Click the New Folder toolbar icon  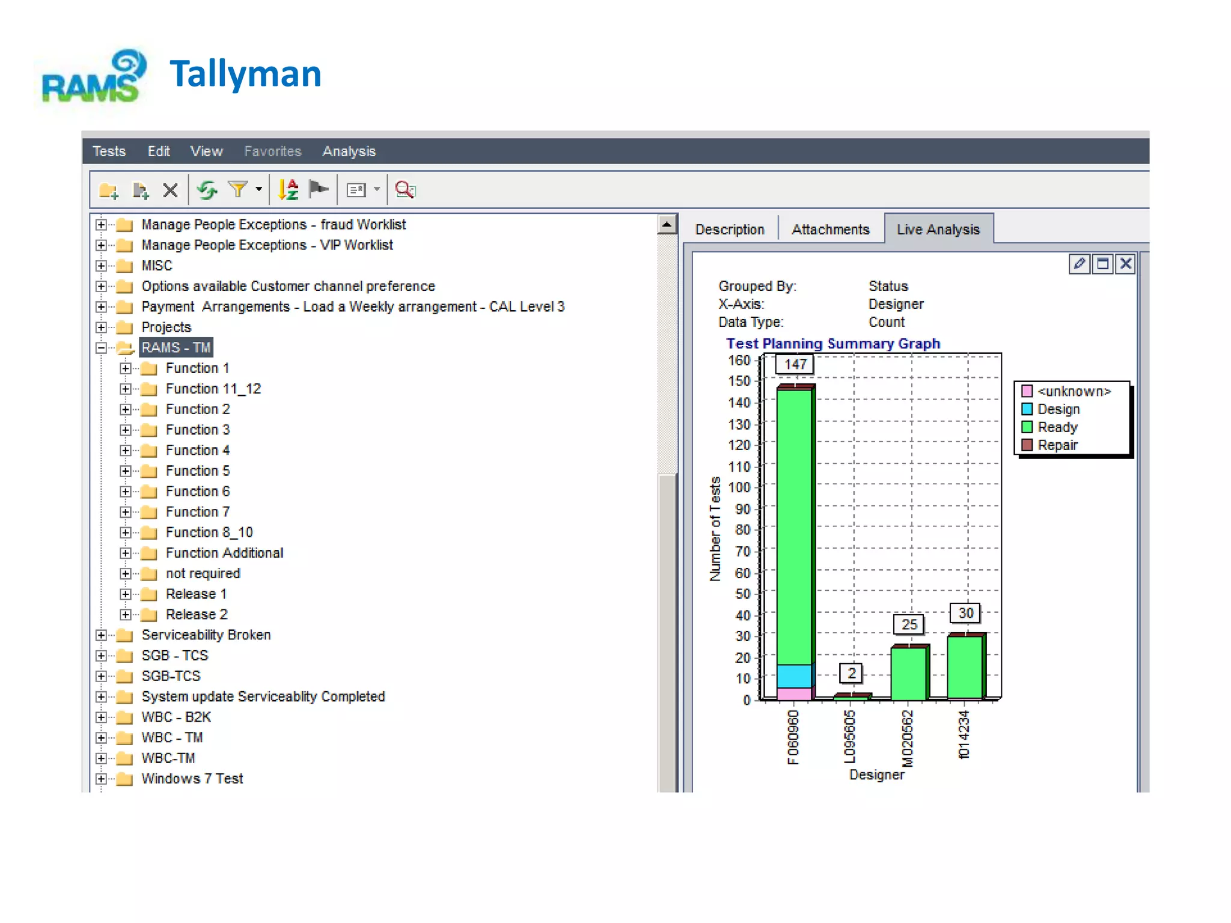click(x=109, y=190)
